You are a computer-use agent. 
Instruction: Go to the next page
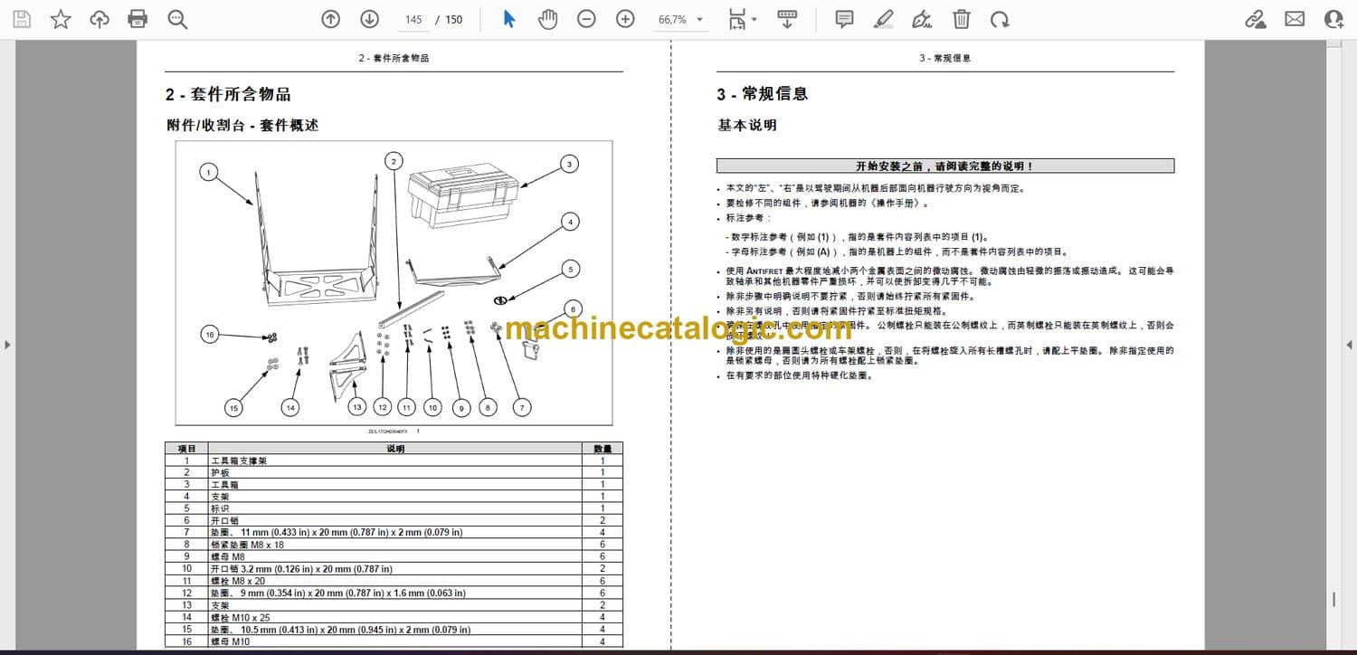coord(369,19)
